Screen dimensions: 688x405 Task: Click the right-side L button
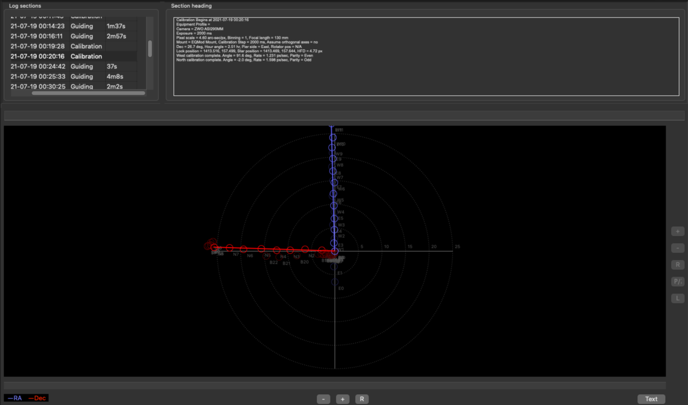click(x=677, y=298)
